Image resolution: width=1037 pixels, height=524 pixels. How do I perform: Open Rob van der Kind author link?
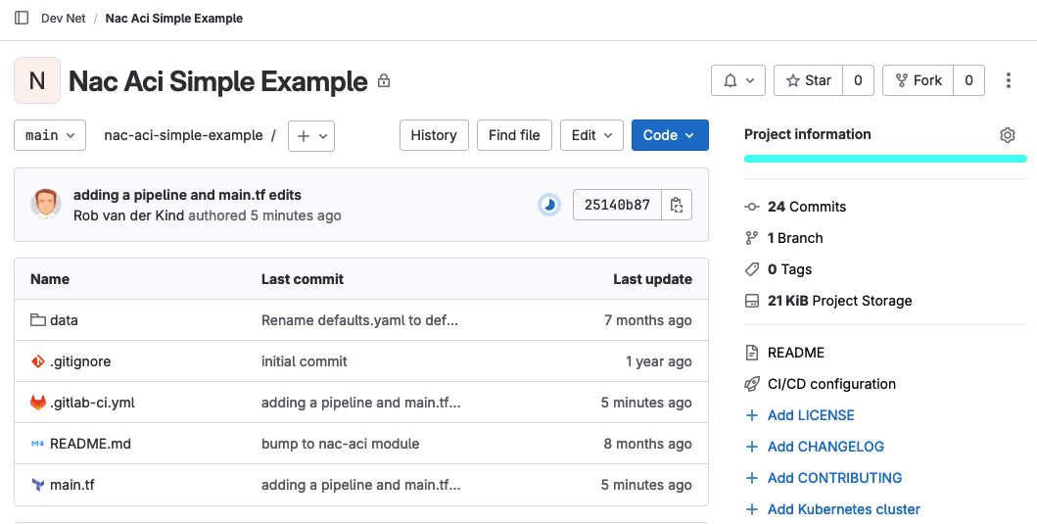pos(129,215)
